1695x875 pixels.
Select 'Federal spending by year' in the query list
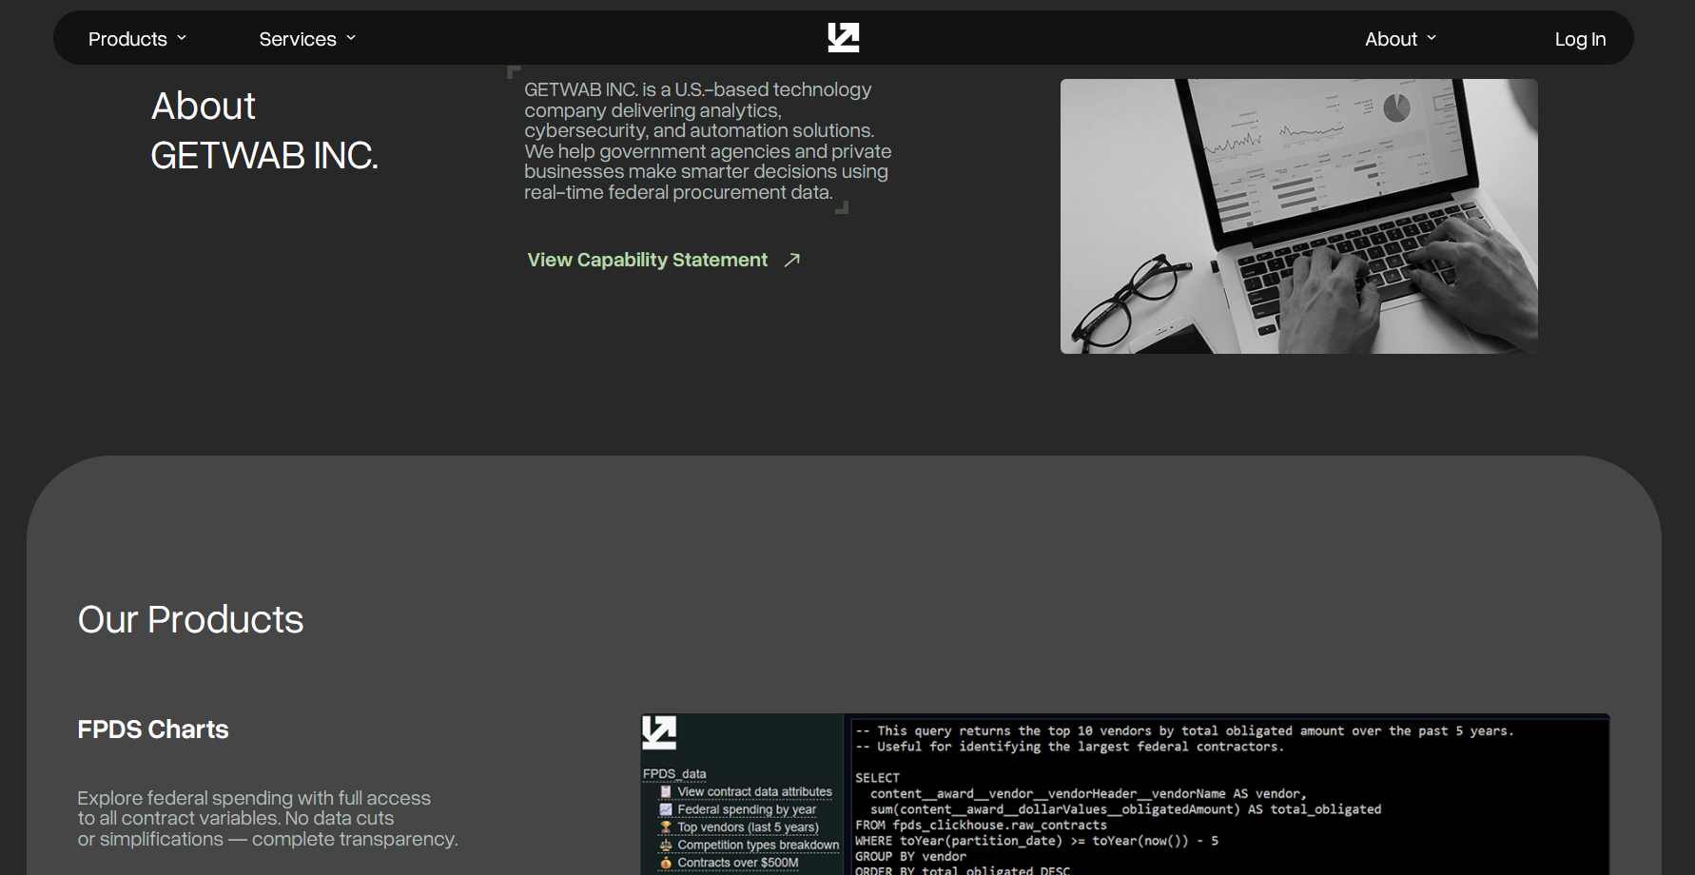click(747, 810)
